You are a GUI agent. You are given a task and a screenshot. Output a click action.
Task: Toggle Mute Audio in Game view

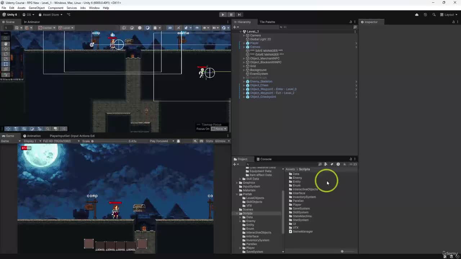[x=196, y=141]
